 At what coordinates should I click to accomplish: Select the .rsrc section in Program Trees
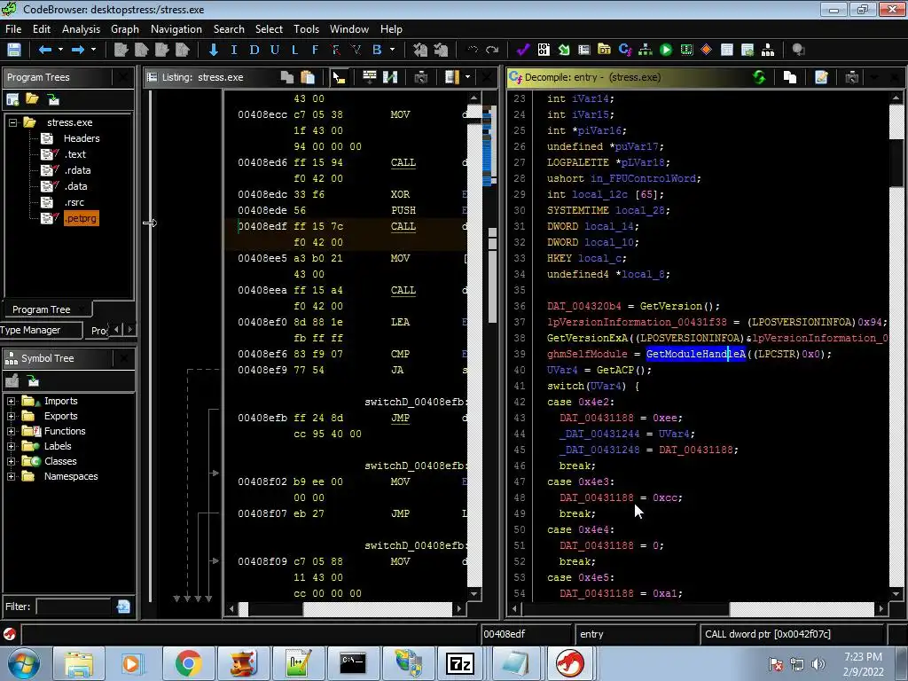74,202
